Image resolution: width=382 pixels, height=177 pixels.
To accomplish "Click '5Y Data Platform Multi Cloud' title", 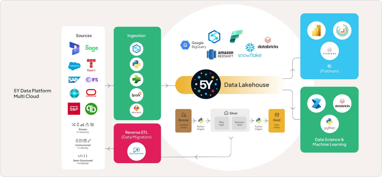I will [x=33, y=93].
